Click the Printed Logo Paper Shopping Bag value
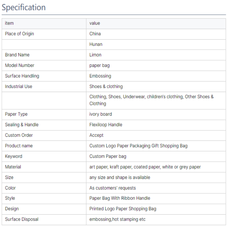Screen dimensions: 227x227 tap(123, 209)
